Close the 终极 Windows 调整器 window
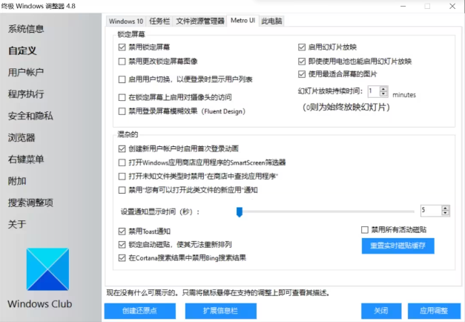 (452, 6)
